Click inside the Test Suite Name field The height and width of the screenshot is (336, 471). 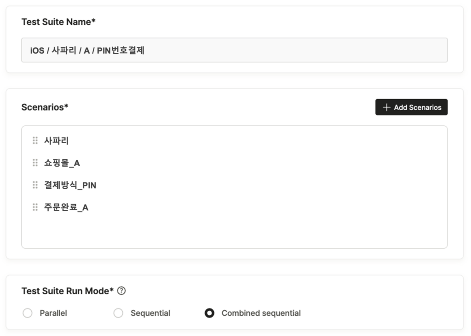click(235, 50)
